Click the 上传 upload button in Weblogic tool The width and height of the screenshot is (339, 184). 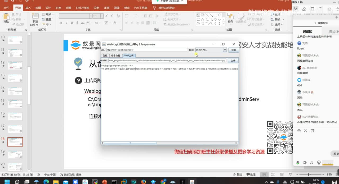coord(233,61)
